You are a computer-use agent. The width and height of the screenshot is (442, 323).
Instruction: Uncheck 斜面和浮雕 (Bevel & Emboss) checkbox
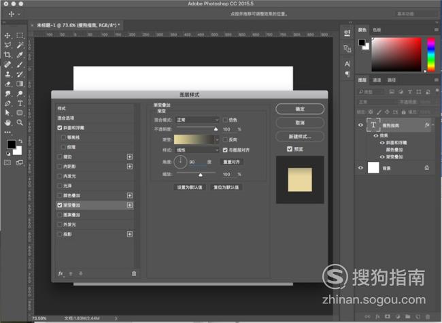coord(60,128)
